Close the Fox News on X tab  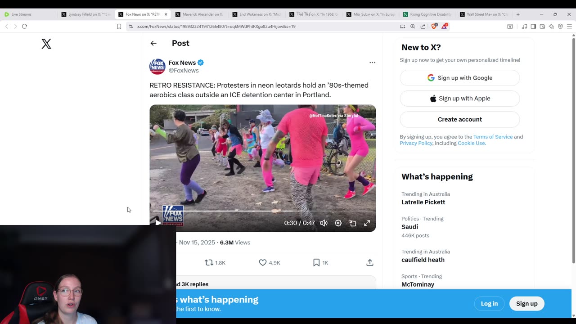pyautogui.click(x=166, y=14)
